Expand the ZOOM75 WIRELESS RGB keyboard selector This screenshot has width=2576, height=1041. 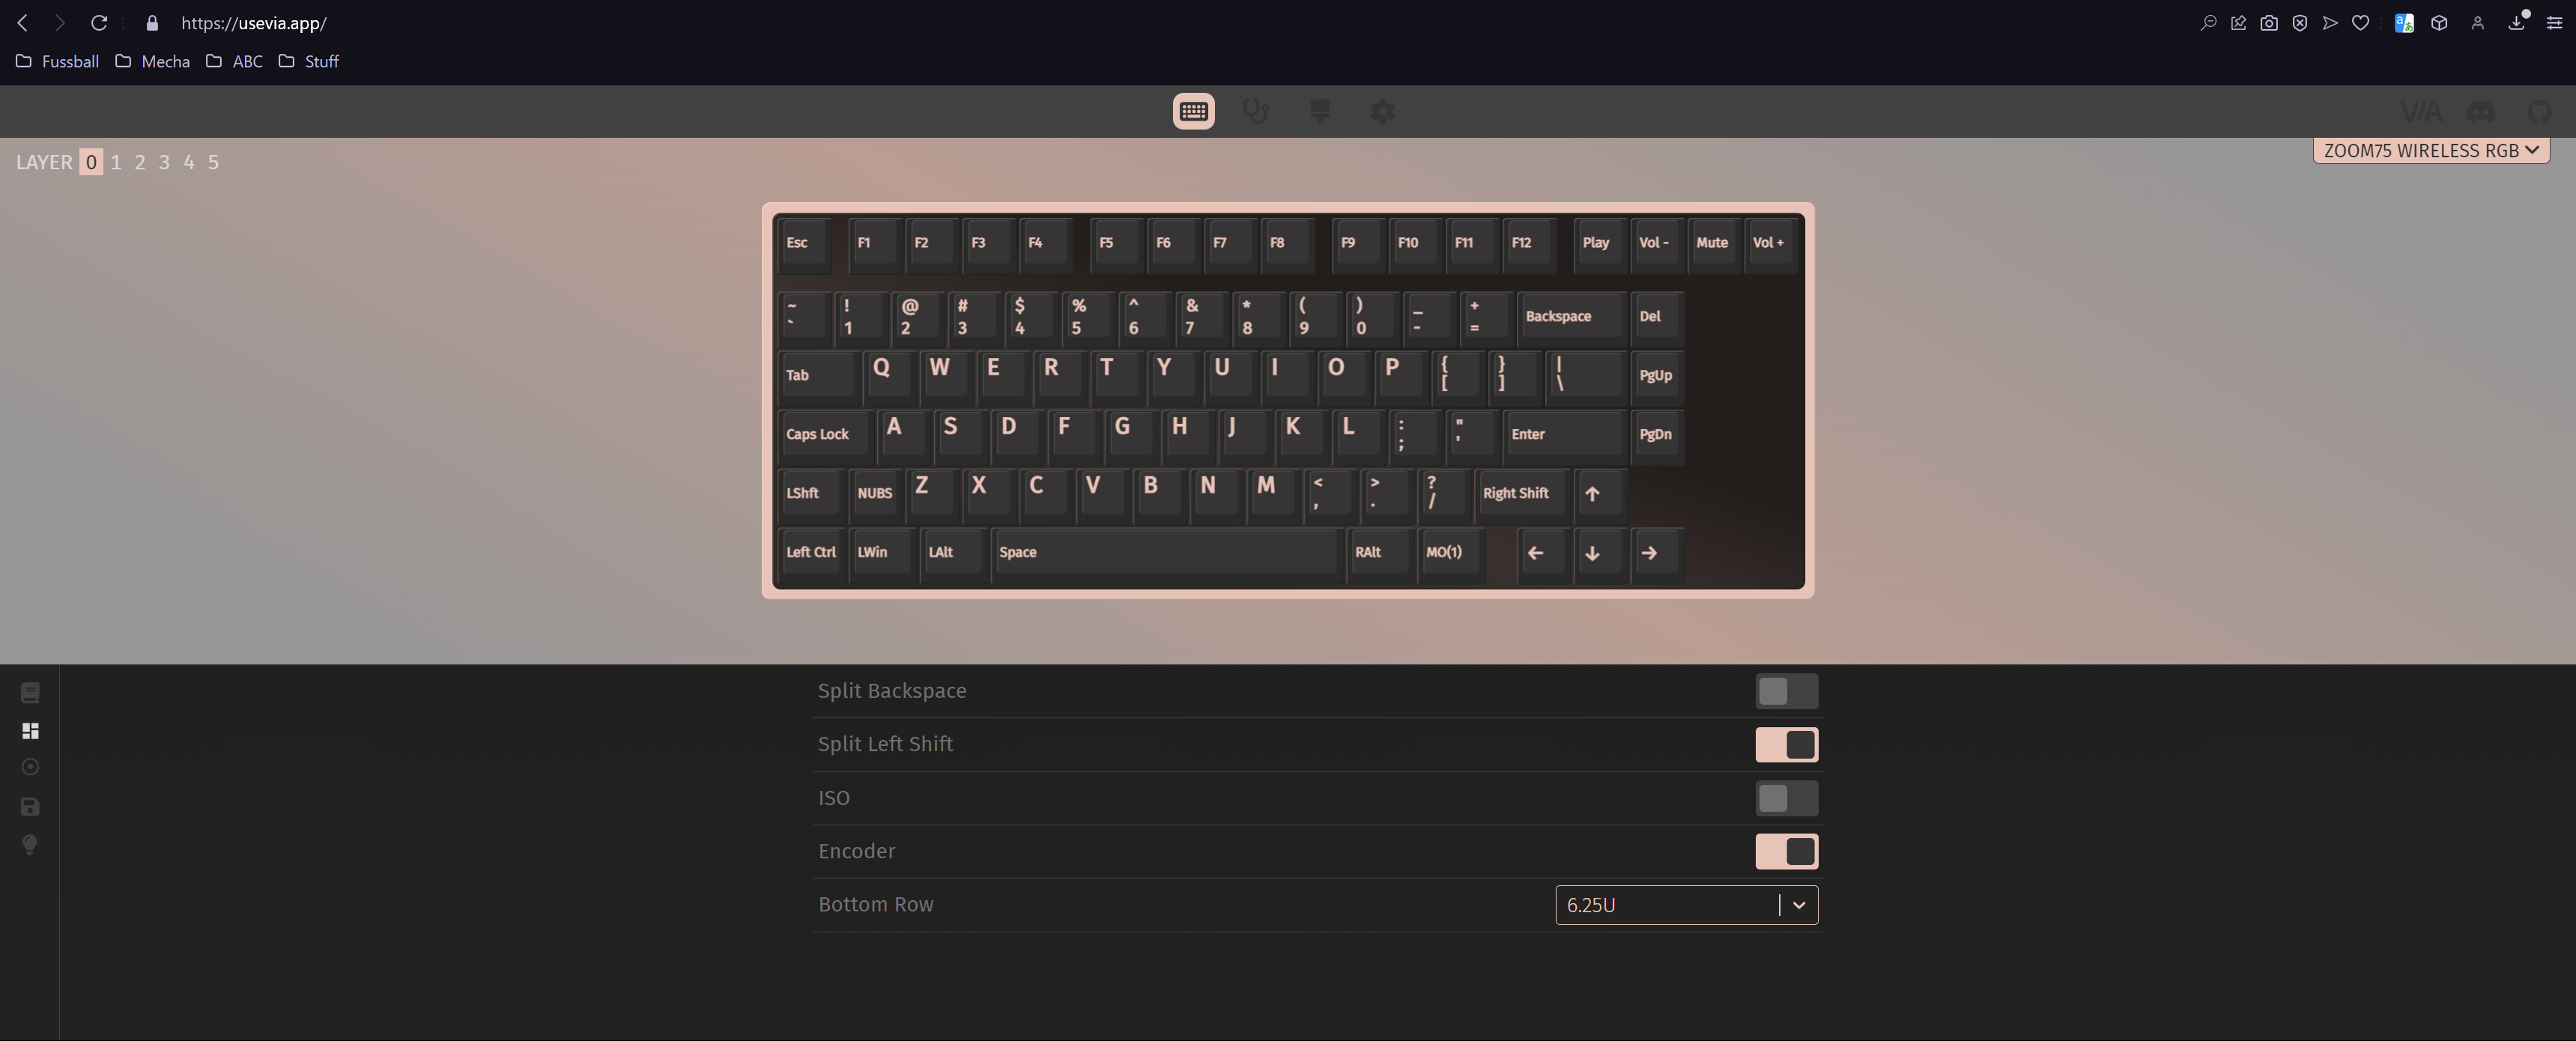(2430, 150)
